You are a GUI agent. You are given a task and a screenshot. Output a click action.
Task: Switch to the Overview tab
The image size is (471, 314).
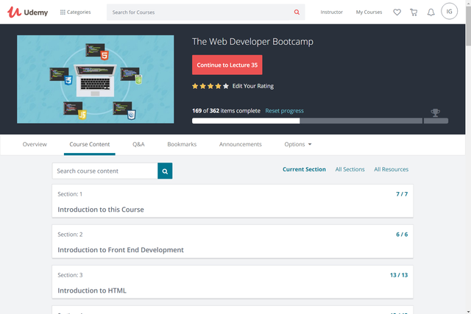click(x=35, y=144)
